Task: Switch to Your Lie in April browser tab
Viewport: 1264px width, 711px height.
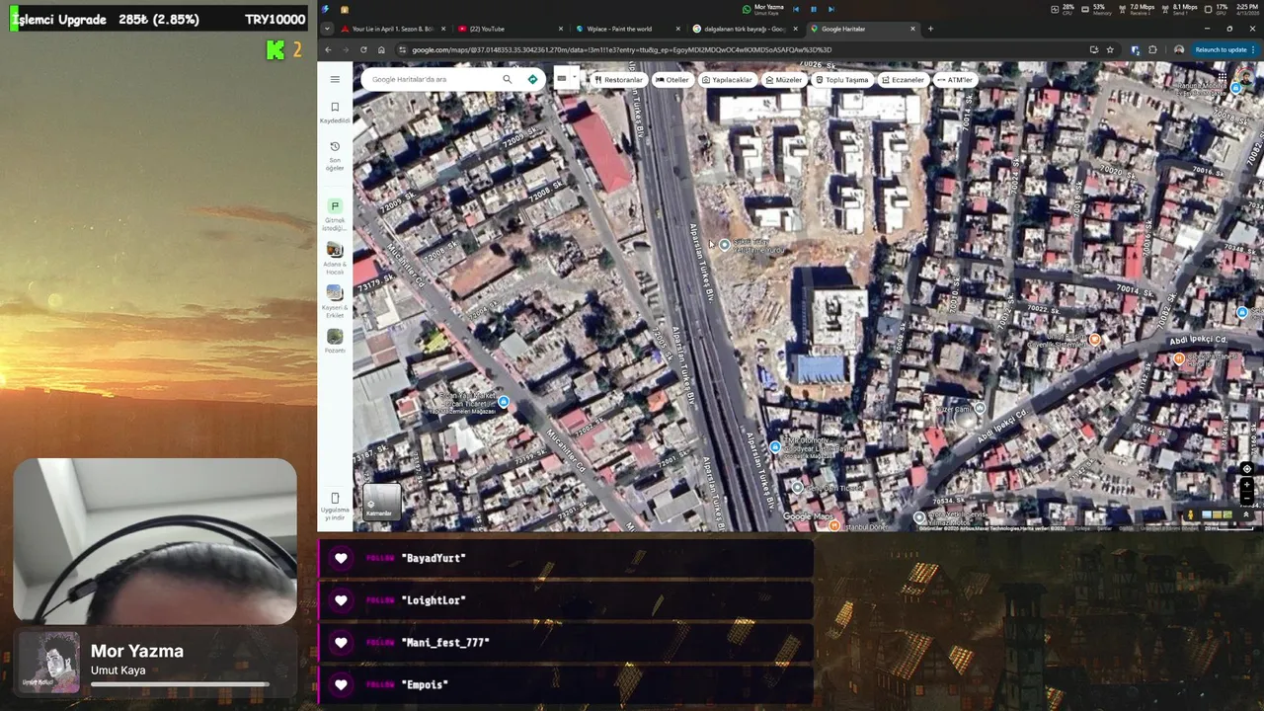Action: click(391, 29)
